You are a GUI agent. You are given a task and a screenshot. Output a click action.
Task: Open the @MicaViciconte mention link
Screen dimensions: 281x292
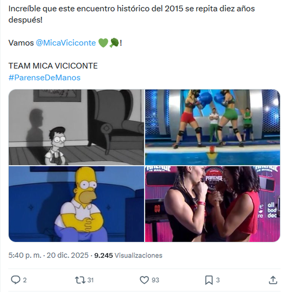(66, 43)
